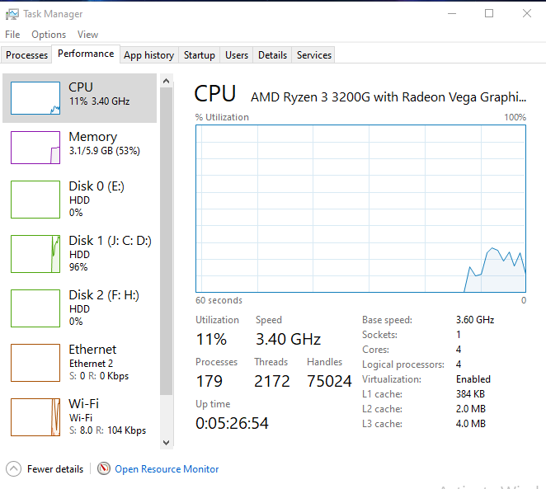The height and width of the screenshot is (489, 546).
Task: Go to the Startup tab
Action: coord(199,55)
